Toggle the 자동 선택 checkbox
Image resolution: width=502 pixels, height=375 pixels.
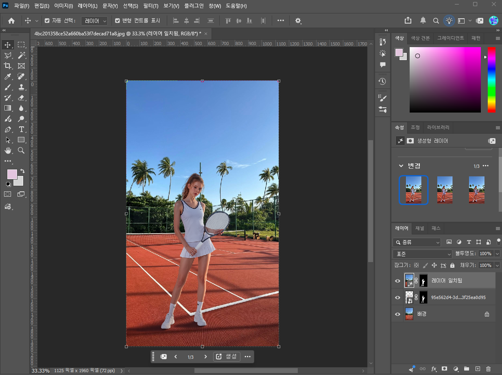tap(47, 21)
